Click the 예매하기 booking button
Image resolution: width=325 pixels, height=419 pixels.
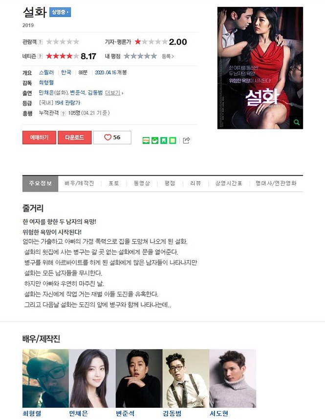click(39, 137)
